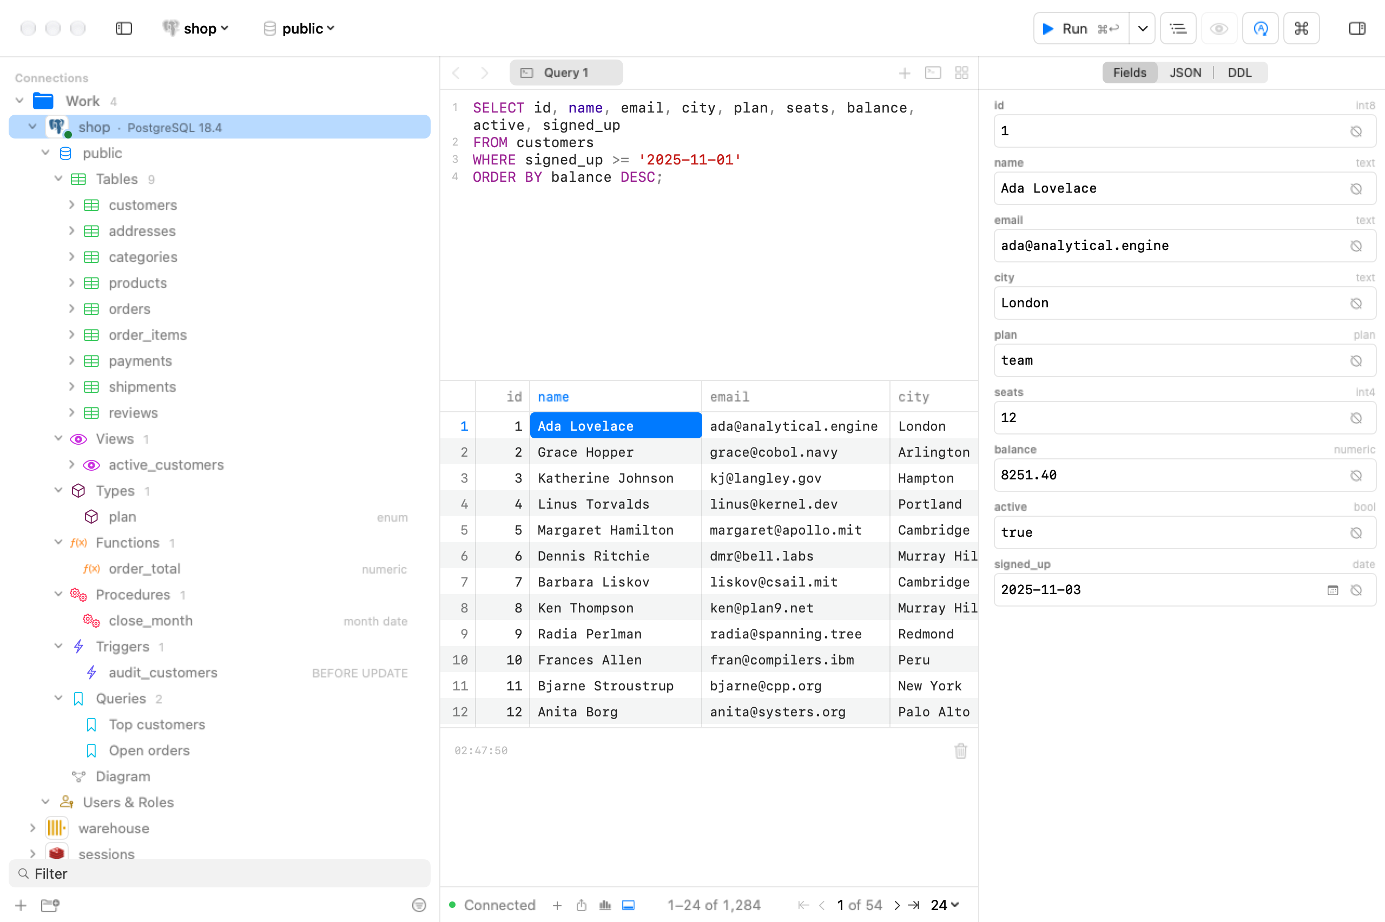Sort by the email column header
1385x922 pixels.
pyautogui.click(x=795, y=396)
